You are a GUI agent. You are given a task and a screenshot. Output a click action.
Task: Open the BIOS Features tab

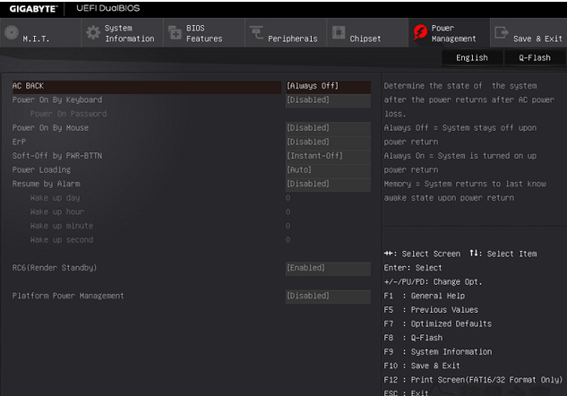click(x=204, y=33)
